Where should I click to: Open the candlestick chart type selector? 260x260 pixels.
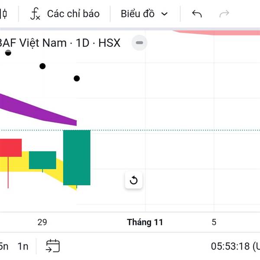3,14
